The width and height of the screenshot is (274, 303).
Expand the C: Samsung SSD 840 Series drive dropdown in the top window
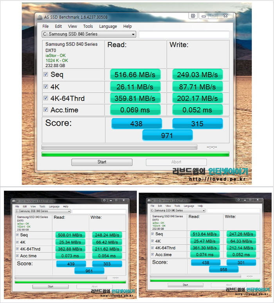(89, 34)
